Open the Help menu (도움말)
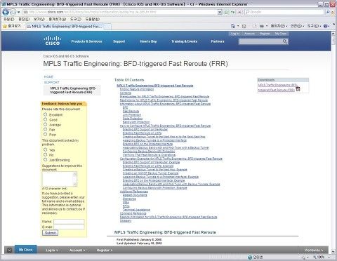The width and height of the screenshot is (337, 261). [x=92, y=19]
